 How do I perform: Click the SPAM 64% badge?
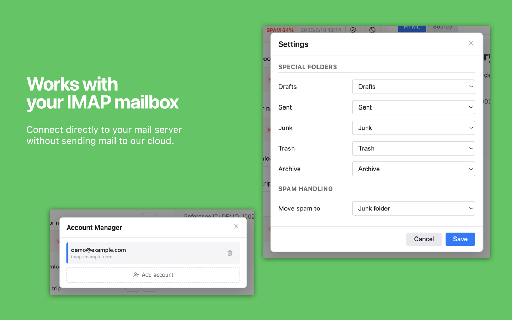[280, 30]
